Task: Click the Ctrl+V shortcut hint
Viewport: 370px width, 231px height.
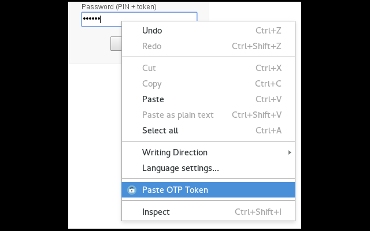Action: click(268, 99)
